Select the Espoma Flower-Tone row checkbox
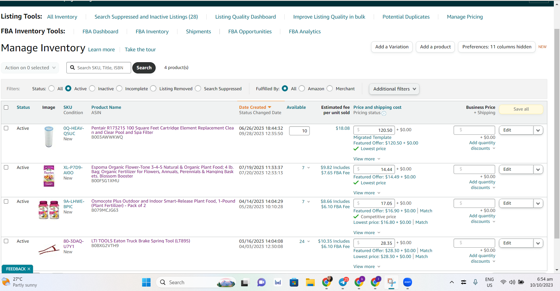Viewport: 560px width, 291px height. click(x=6, y=167)
